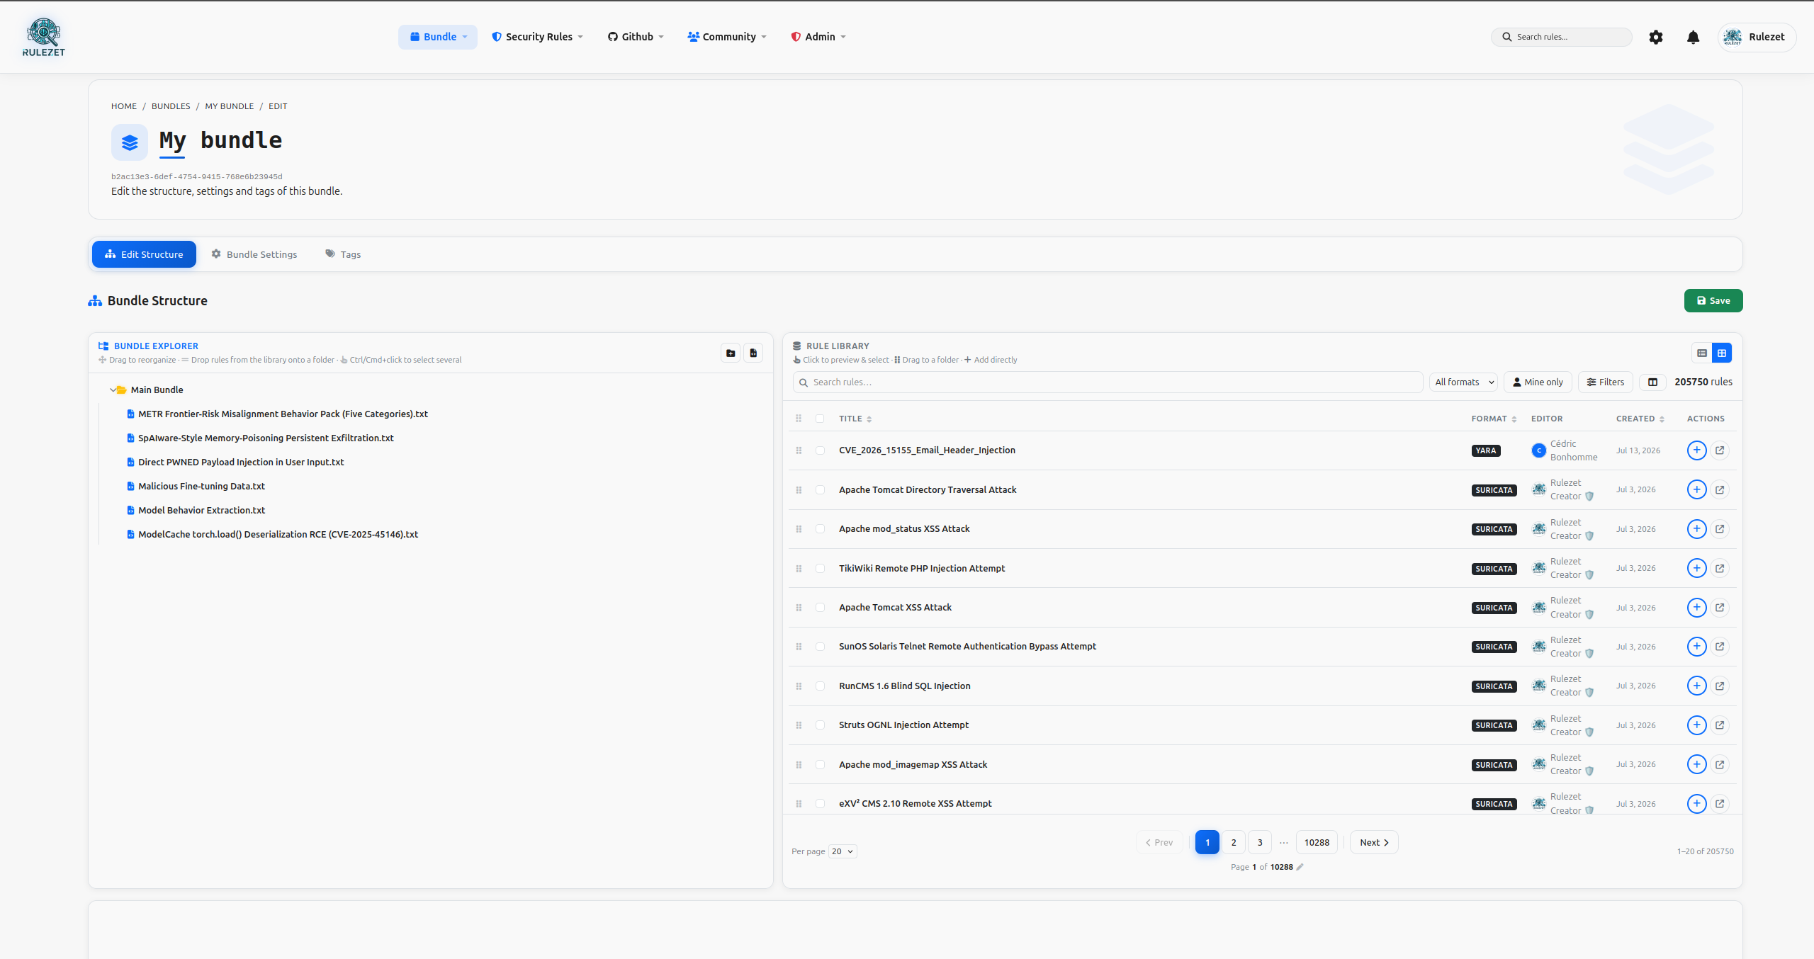Add CVE_2026_15155_Email_Header_Injection rule with plus icon

(1696, 450)
